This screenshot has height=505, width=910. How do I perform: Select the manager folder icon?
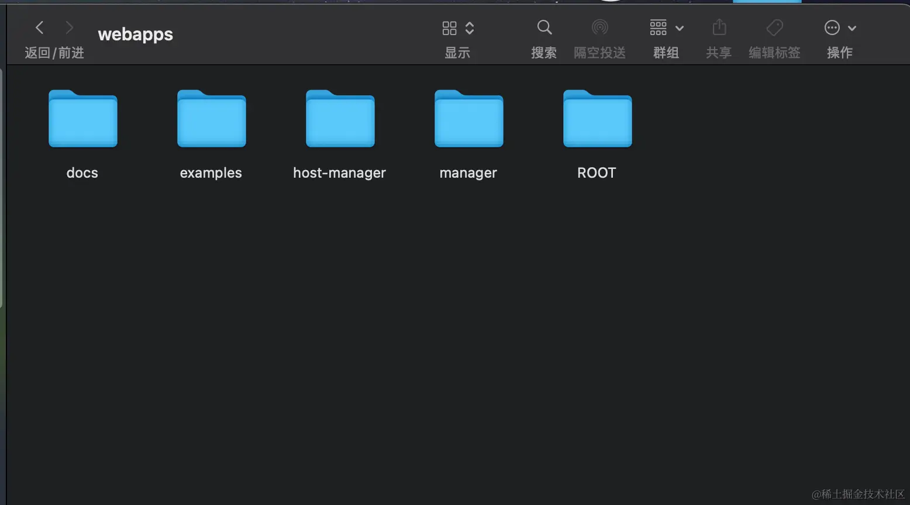point(469,119)
